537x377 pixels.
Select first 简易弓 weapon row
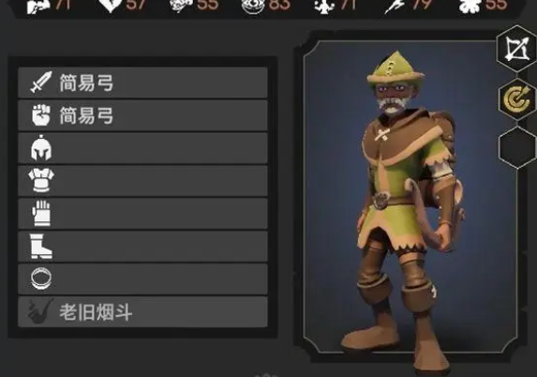click(142, 83)
